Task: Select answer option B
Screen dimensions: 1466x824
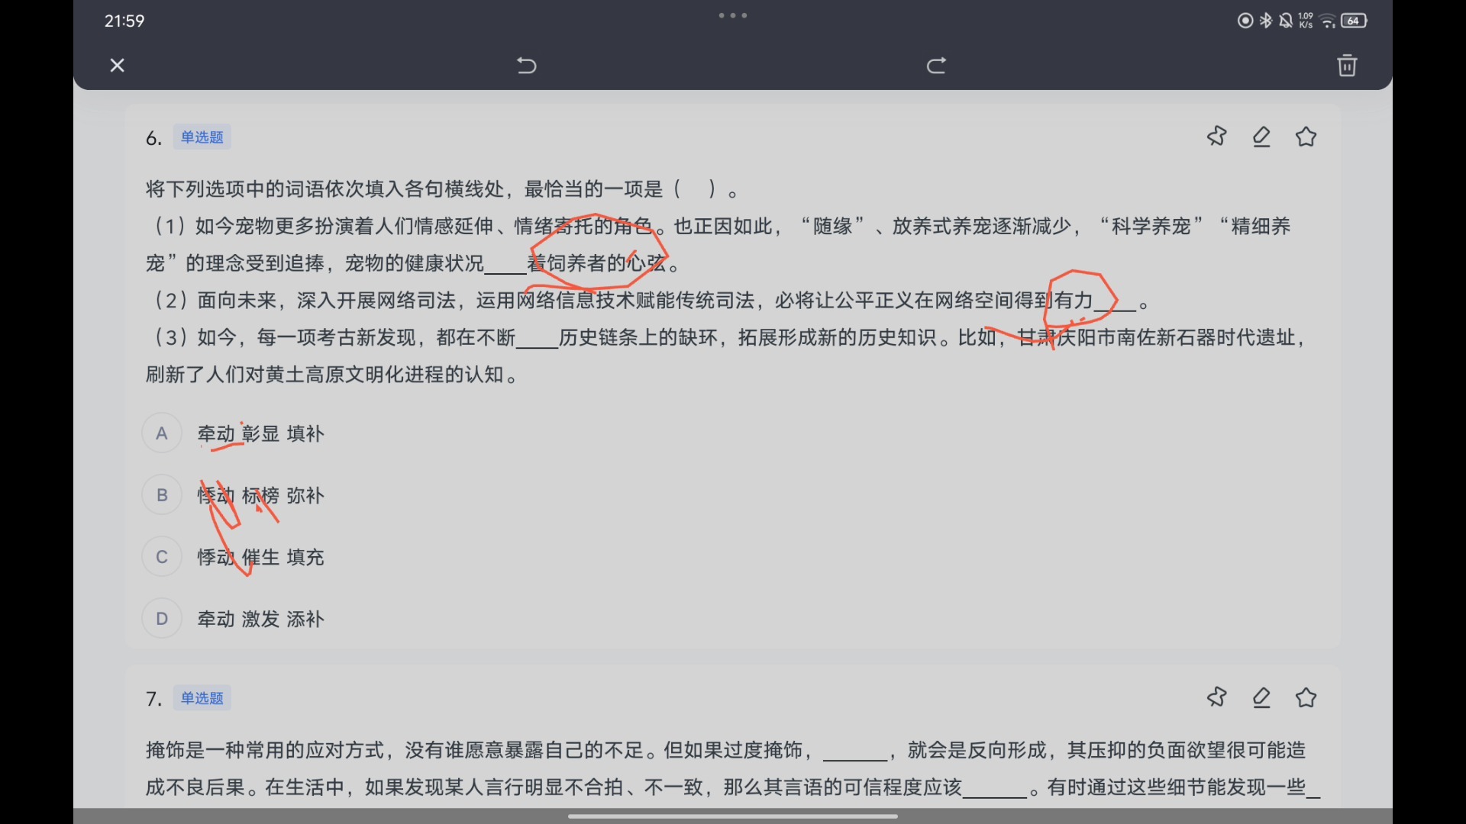Action: coord(162,495)
